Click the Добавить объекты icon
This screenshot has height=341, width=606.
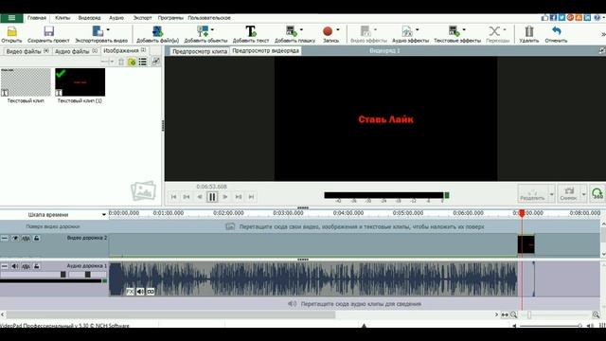click(202, 31)
